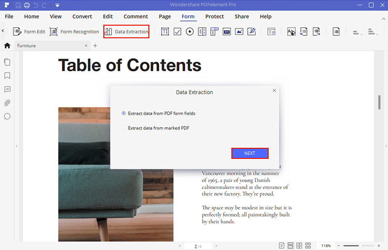Open the Protect menu tab
The image size is (388, 250).
(x=214, y=16)
